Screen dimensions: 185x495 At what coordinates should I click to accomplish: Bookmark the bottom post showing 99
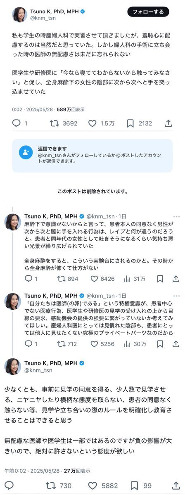pyautogui.click(x=135, y=485)
